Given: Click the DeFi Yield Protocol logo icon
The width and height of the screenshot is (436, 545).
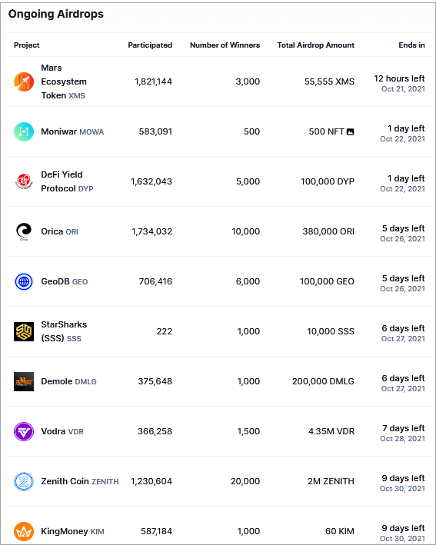Looking at the screenshot, I should click(24, 181).
